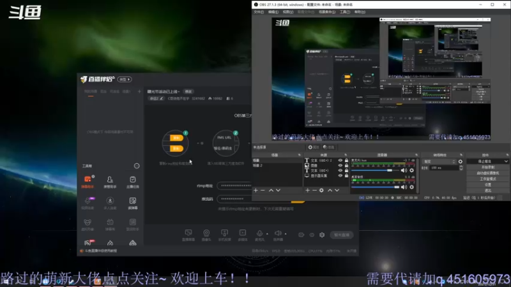Unlock the image source in OBS
This screenshot has width=511, height=287.
[346, 165]
